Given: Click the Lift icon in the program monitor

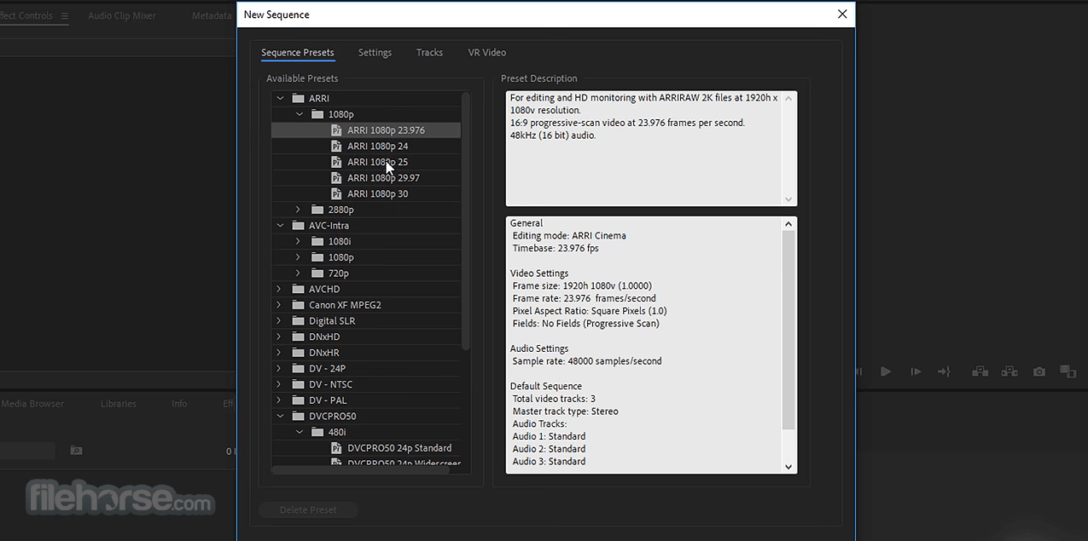Looking at the screenshot, I should click(x=980, y=371).
